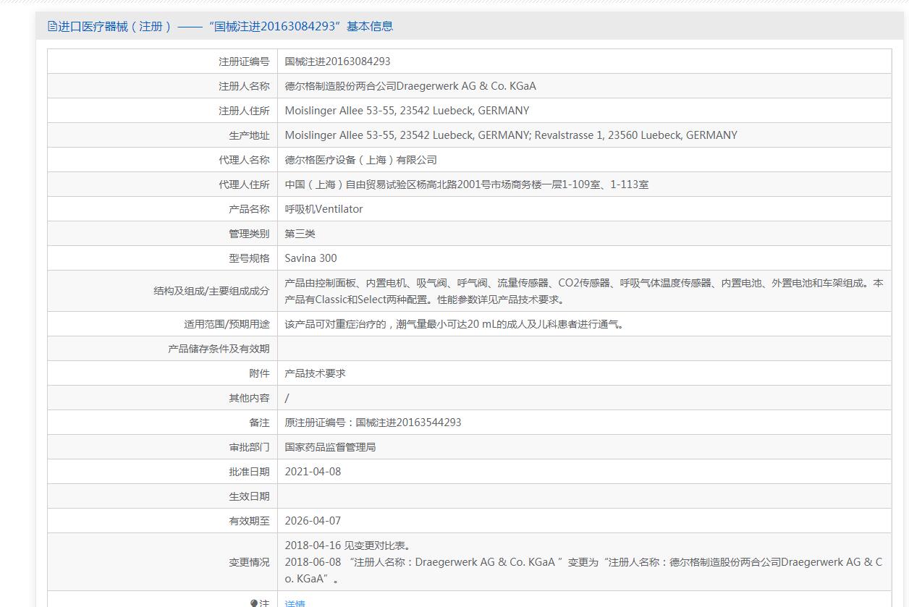Viewport: 909px width, 607px height.
Task: Select approval department 国家药品监督管理局
Action: (x=330, y=447)
